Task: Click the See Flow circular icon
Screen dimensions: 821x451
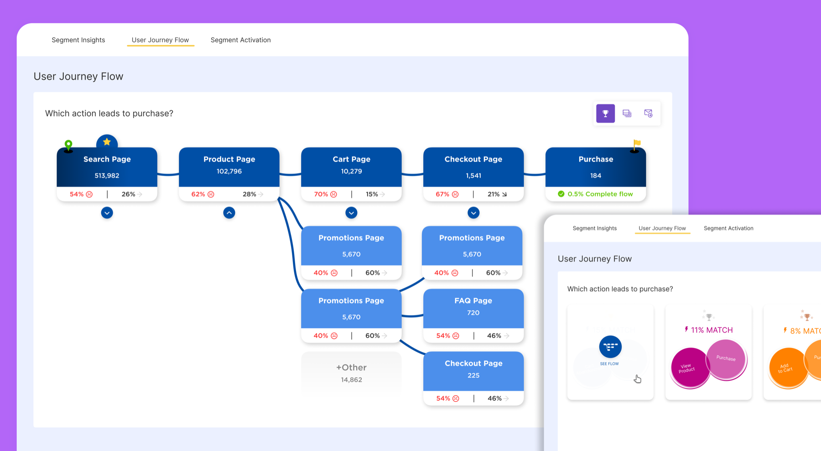Action: [x=610, y=347]
